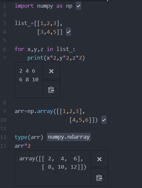Screen dimensions: 142x188
Task: Click '[4,5,6]])' on line 10
Action: [84, 120]
